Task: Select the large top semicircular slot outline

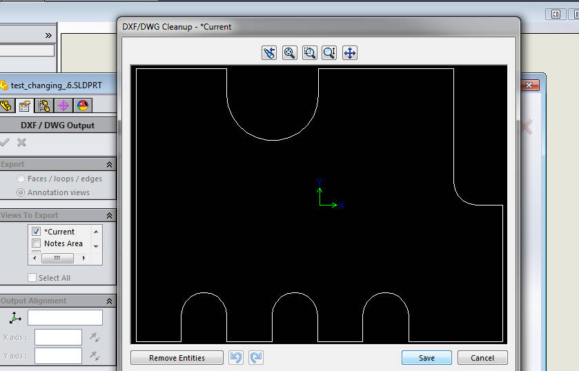Action: click(x=273, y=140)
